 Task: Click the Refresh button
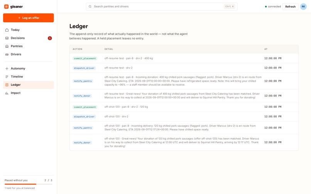pos(290,7)
